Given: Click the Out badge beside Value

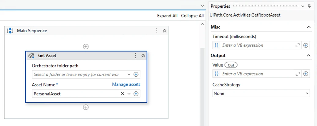Looking at the screenshot, I should coord(231,65).
